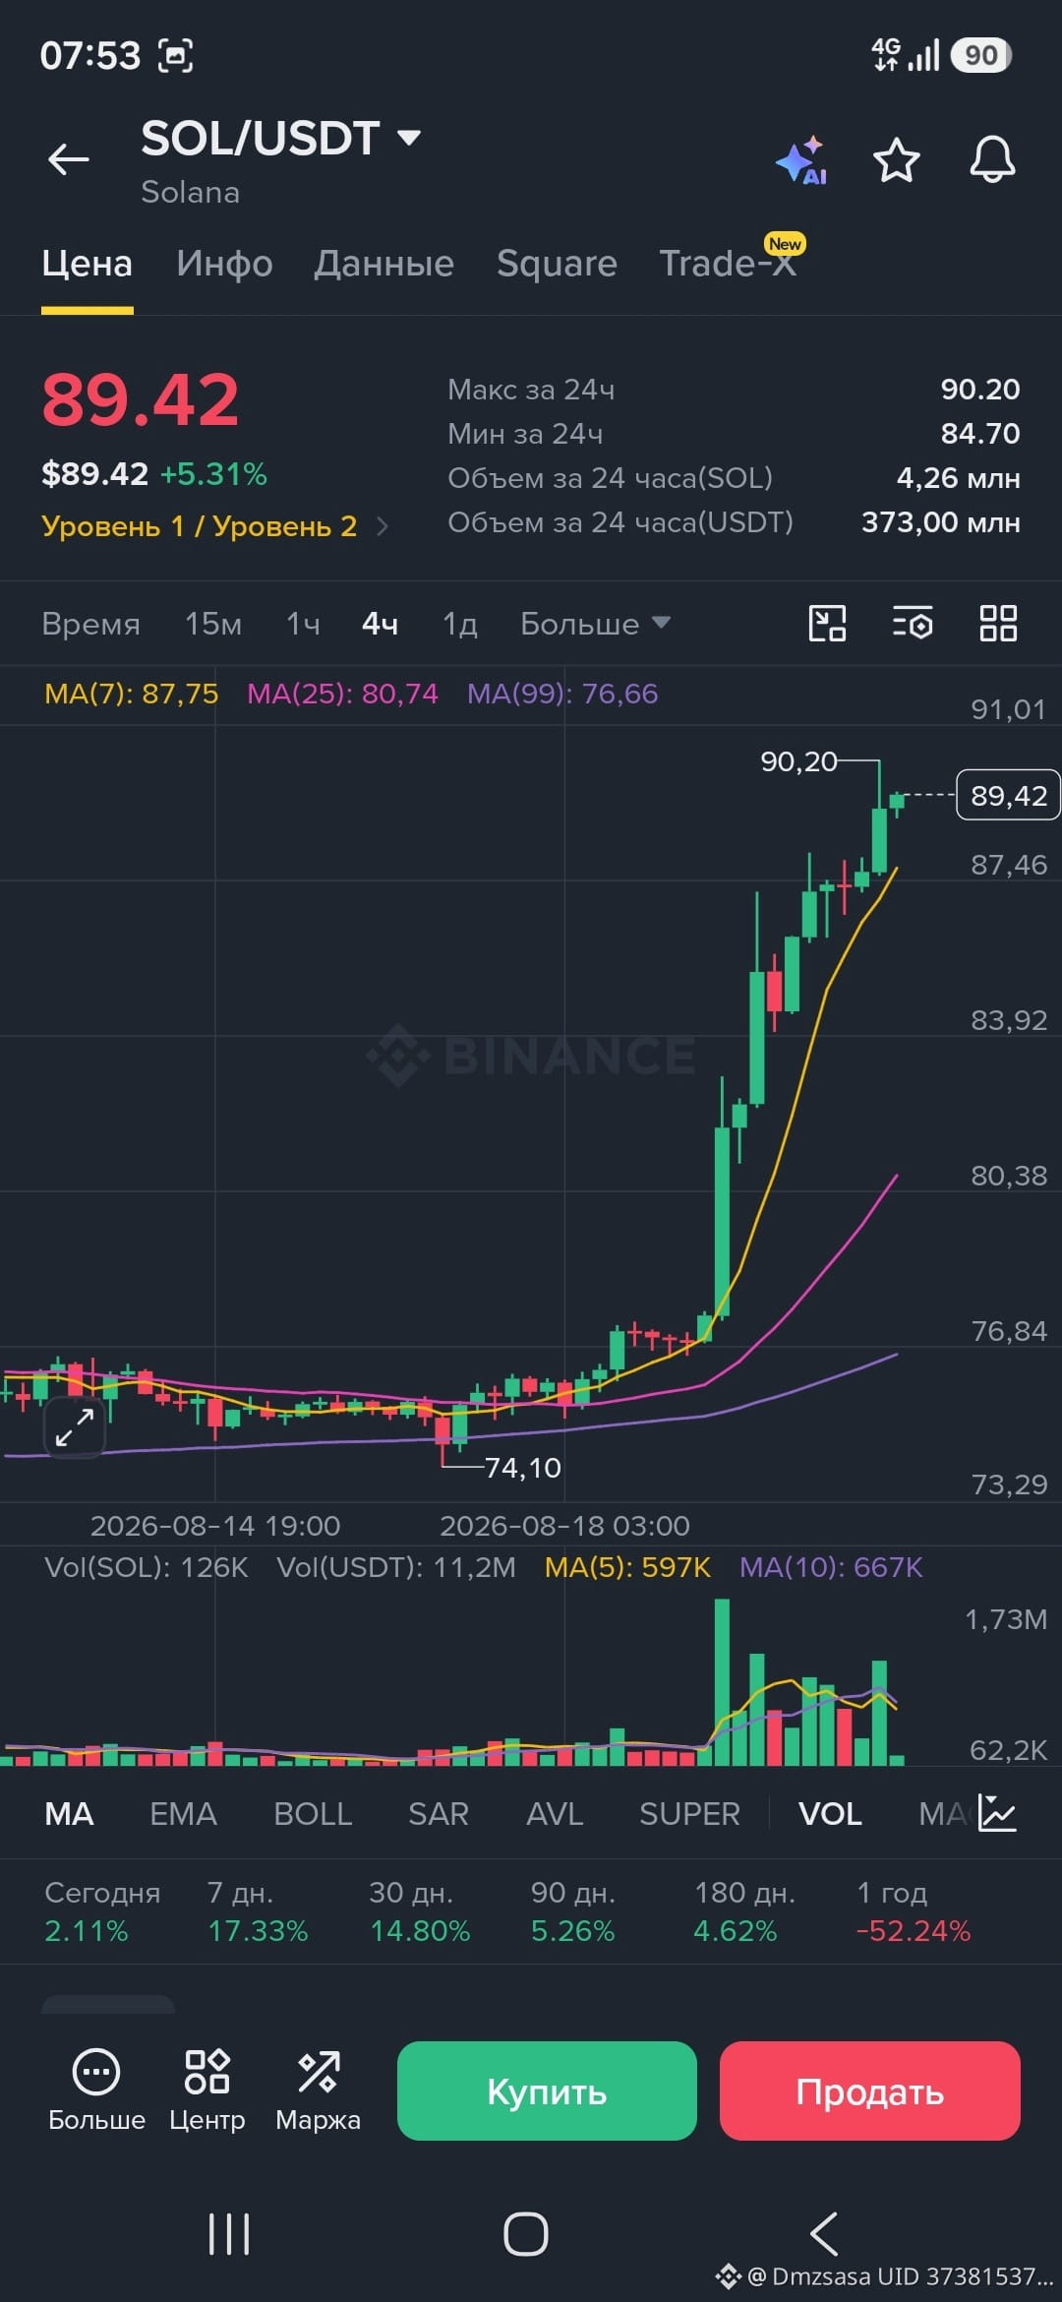Tap the 90,20 high price marker on chart
The image size is (1062, 2302).
798,761
